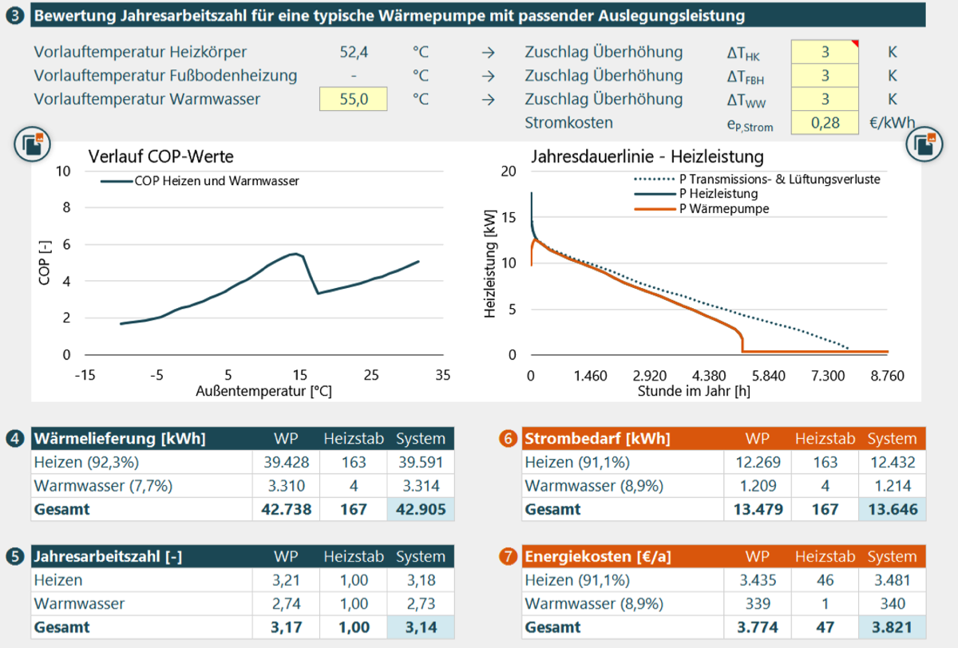Screen dimensions: 958x648
Task: Select the Vorlauftemperatur Warmwasser input cell 55,0
Action: 353,100
